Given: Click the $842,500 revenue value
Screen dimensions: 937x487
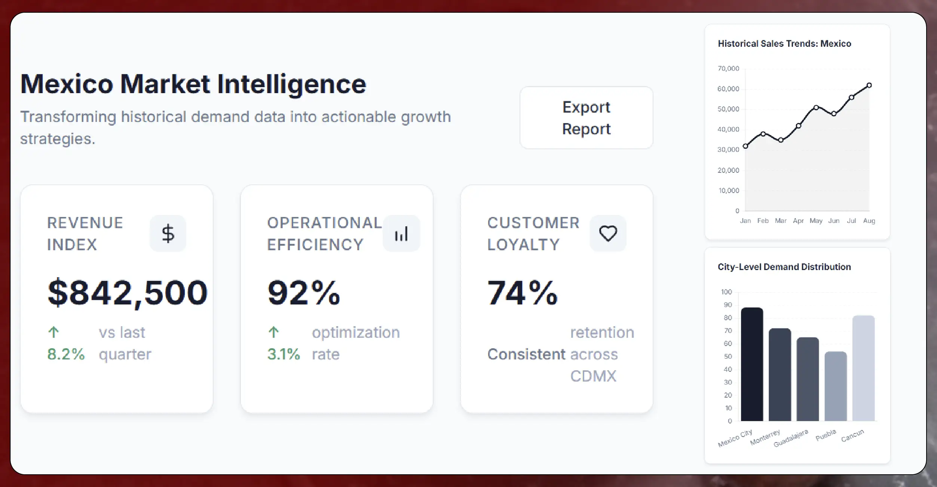Looking at the screenshot, I should tap(127, 292).
